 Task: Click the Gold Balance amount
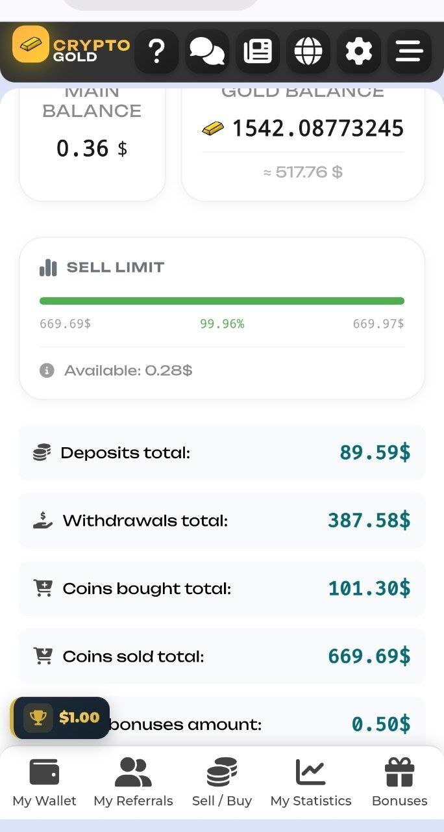click(317, 129)
